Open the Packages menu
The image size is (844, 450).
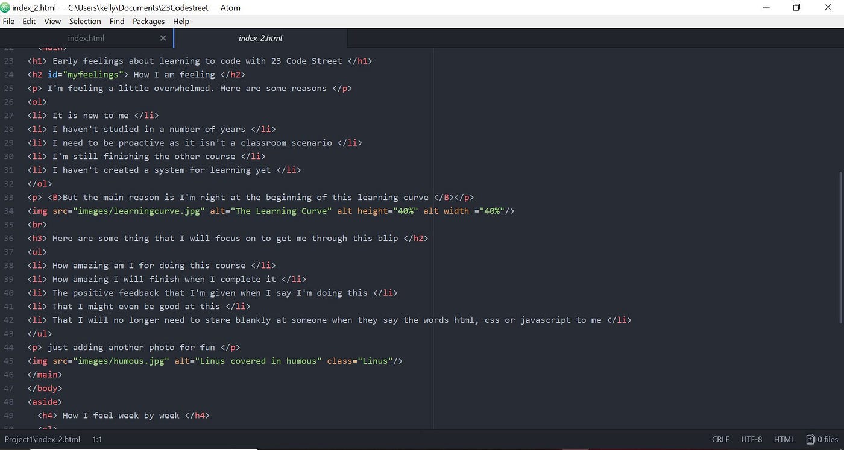point(148,21)
